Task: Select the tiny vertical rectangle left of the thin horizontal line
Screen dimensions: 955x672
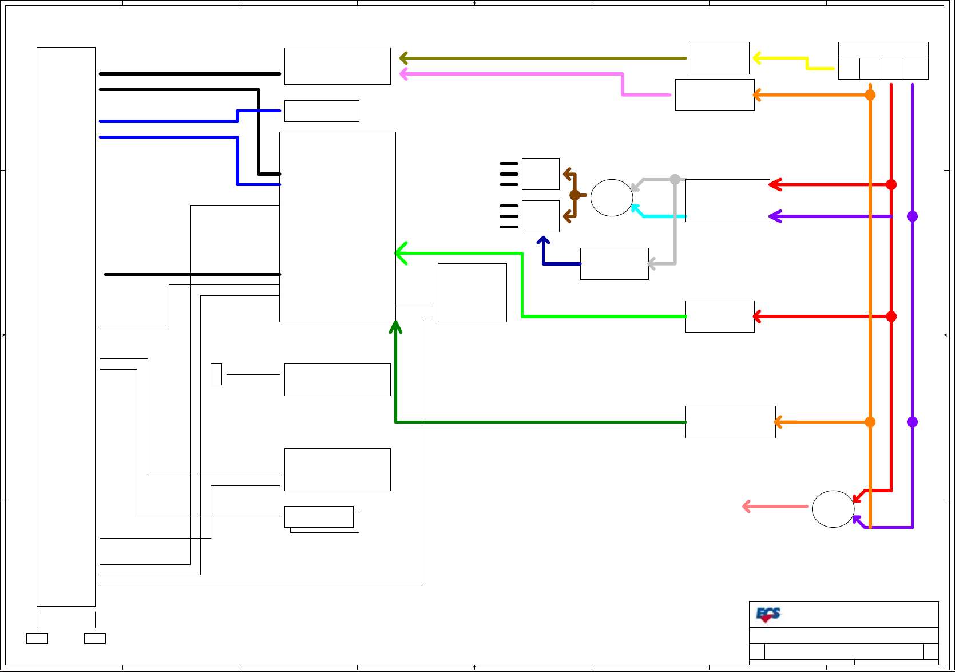Action: [x=216, y=374]
